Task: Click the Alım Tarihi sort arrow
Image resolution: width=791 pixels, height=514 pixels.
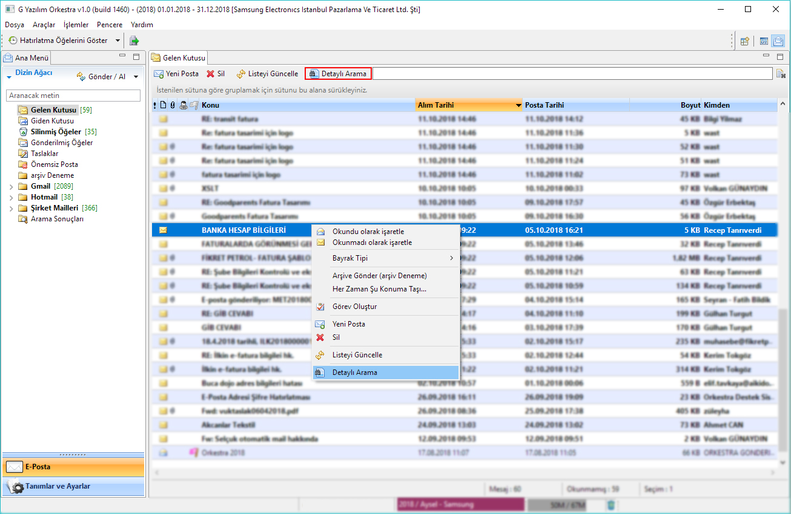Action: pos(518,105)
